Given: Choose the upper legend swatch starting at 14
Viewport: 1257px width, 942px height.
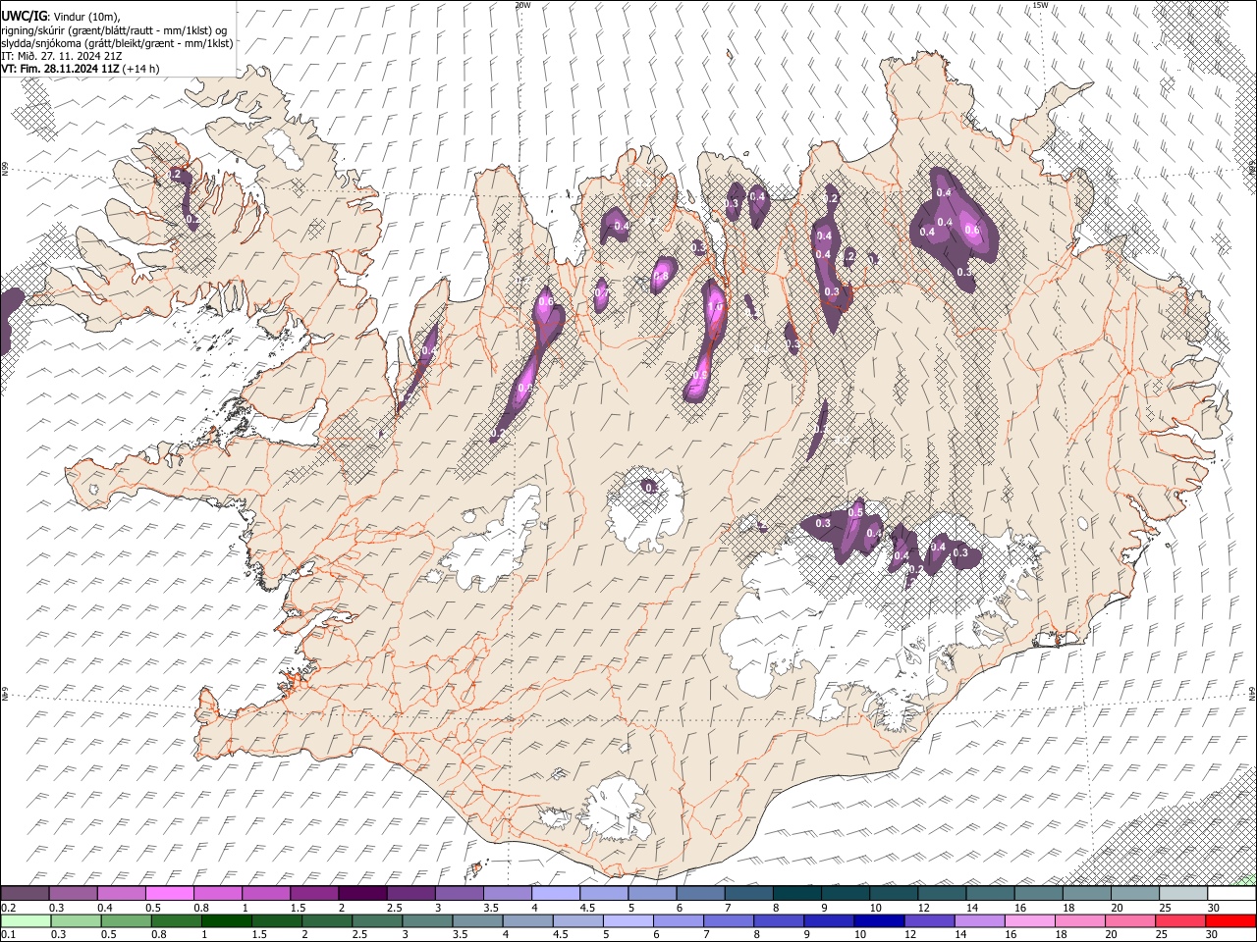Looking at the screenshot, I should (x=989, y=893).
